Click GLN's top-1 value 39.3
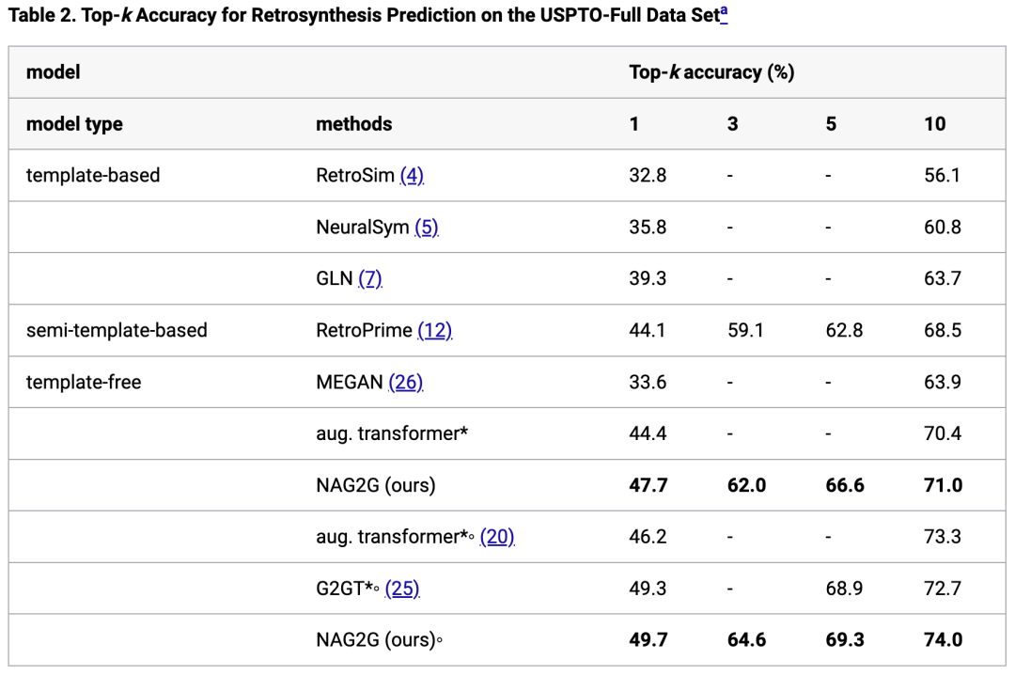 (x=648, y=278)
